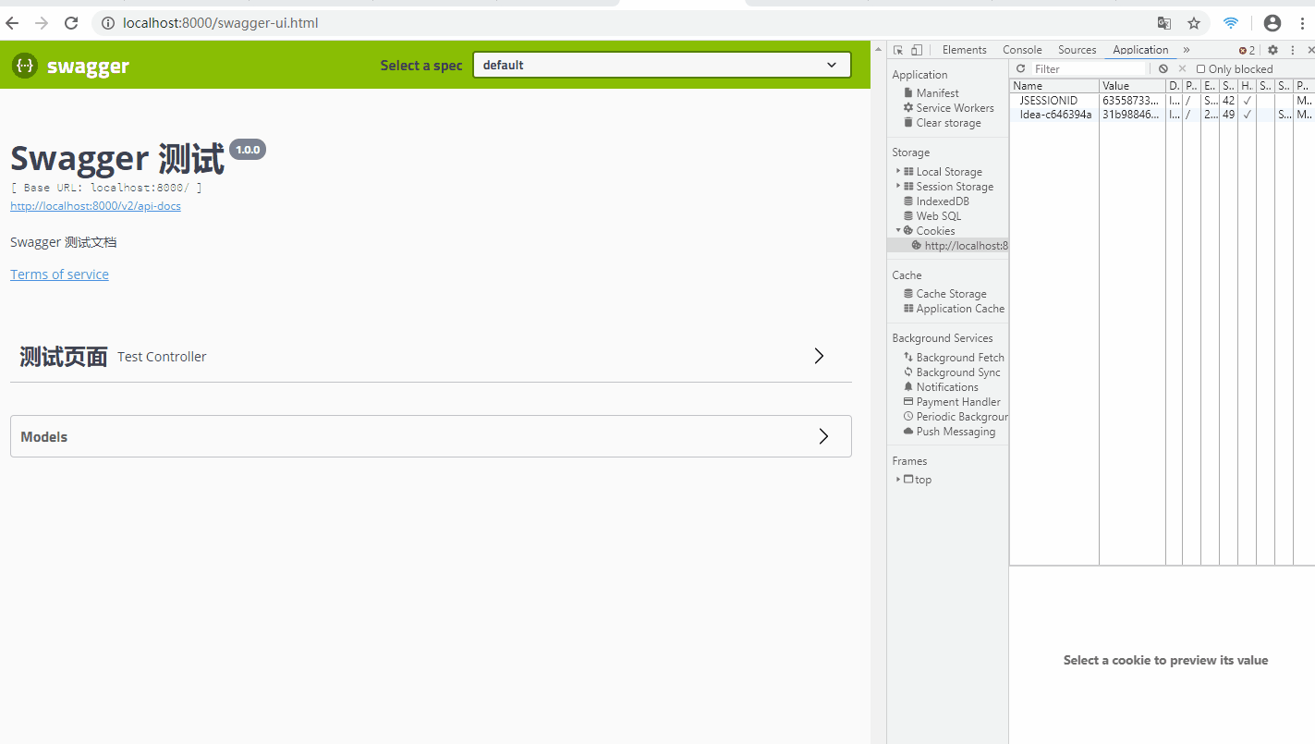
Task: Open DevTools settings gear
Action: click(1272, 50)
